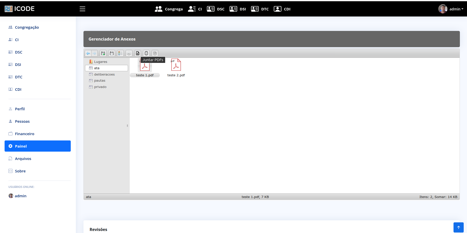Click the back arrow in file manager toolbar
Image resolution: width=467 pixels, height=233 pixels.
(x=88, y=53)
